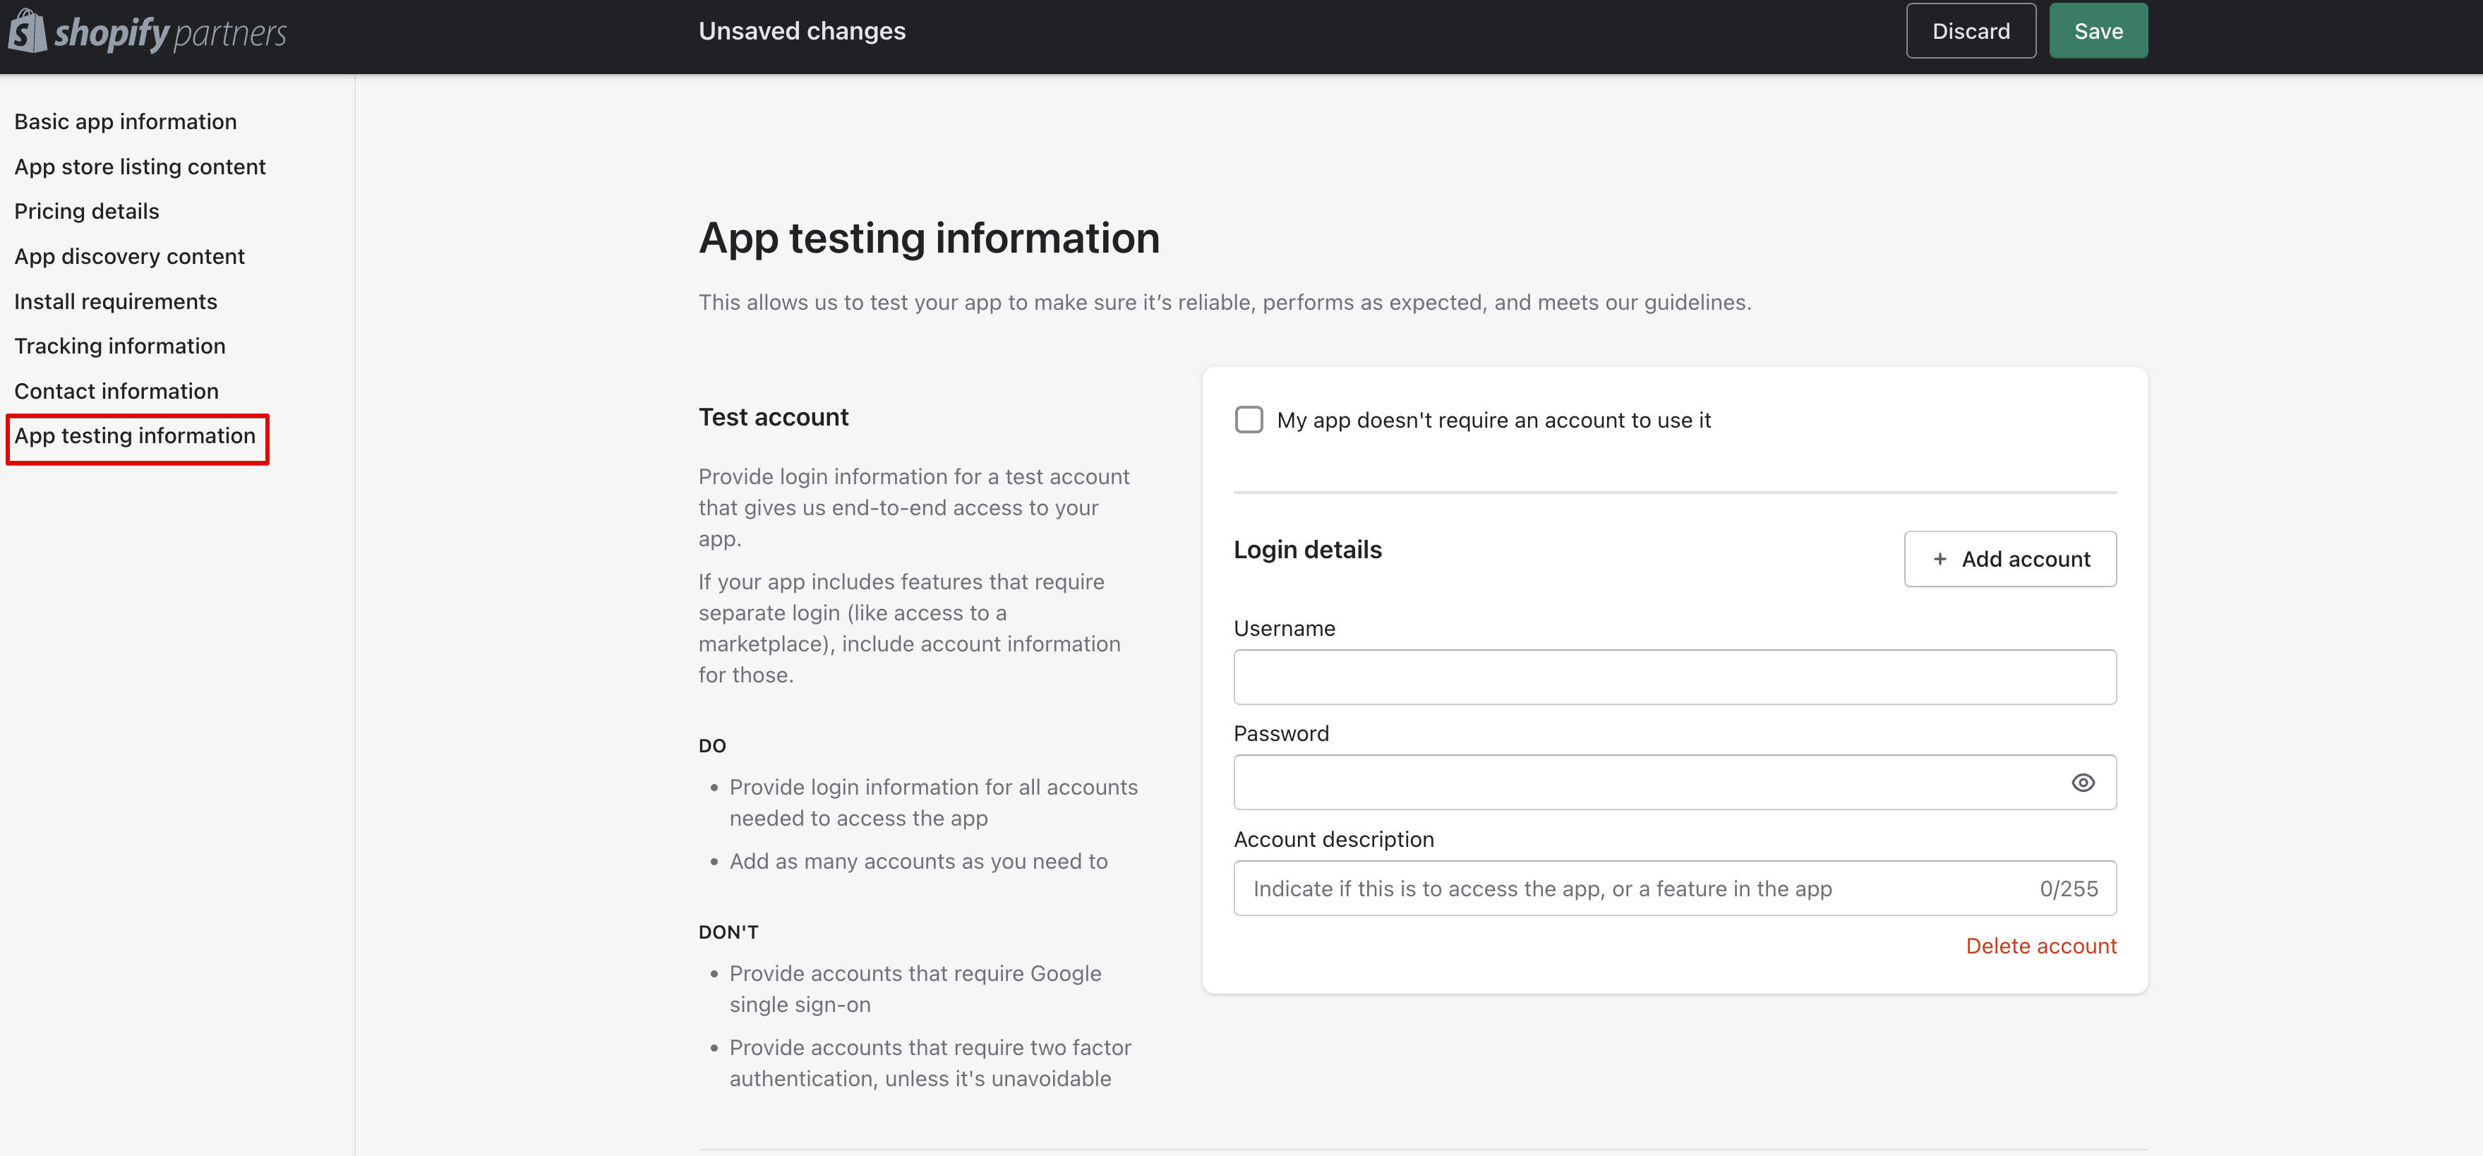Toggle the password visibility eye icon

[2082, 782]
